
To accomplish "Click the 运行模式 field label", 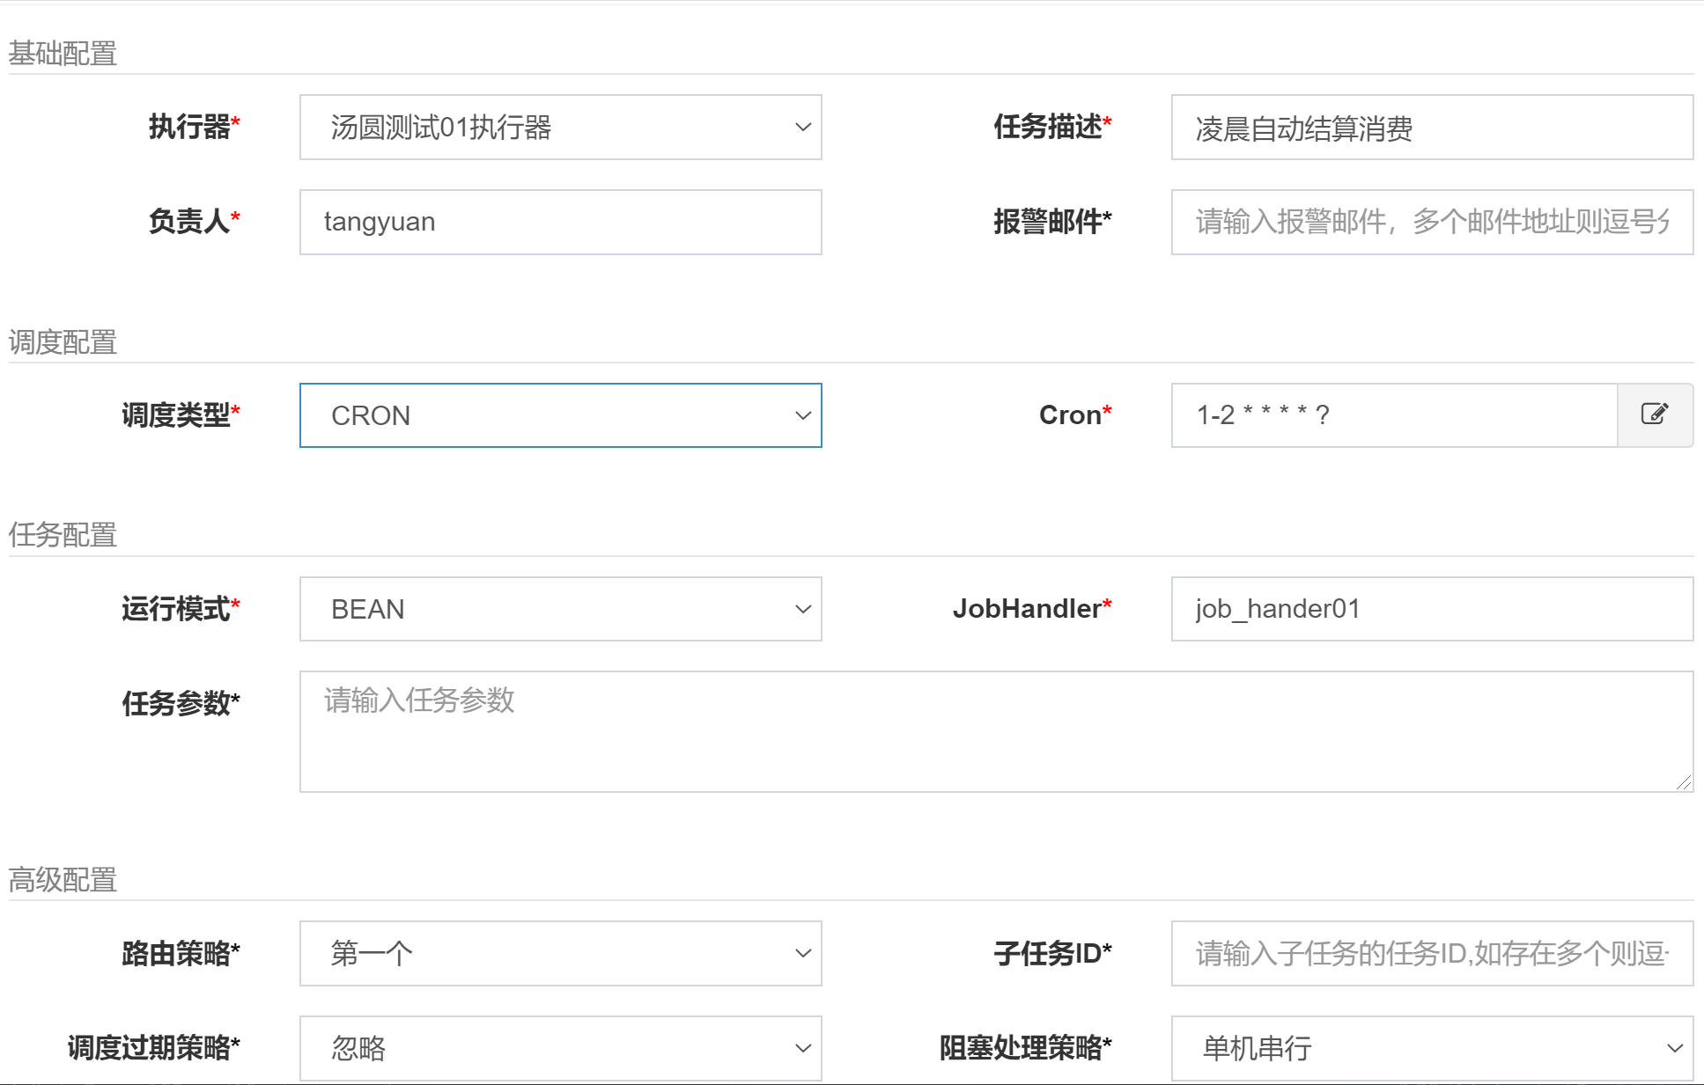I will click(x=181, y=608).
